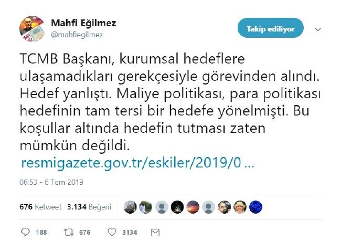Open the hat-wearing woman liker avatar
340x252 pixels.
[240, 207]
